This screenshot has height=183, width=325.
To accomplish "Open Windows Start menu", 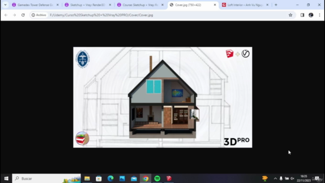I will click(x=6, y=178).
